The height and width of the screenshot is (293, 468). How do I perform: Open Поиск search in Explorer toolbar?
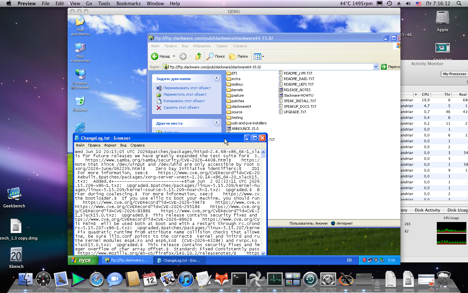click(216, 56)
